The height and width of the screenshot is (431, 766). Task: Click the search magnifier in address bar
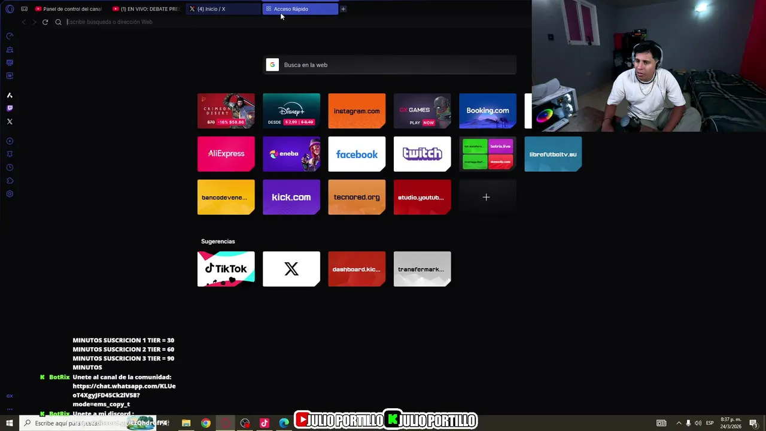click(58, 22)
